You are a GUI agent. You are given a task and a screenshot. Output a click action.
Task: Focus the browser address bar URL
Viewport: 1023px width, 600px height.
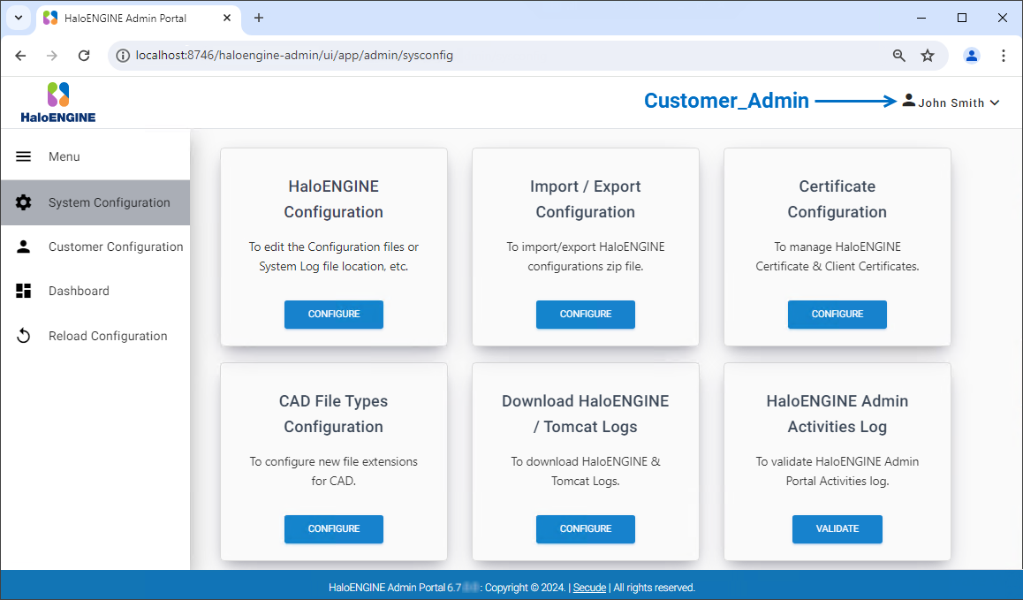tap(495, 56)
